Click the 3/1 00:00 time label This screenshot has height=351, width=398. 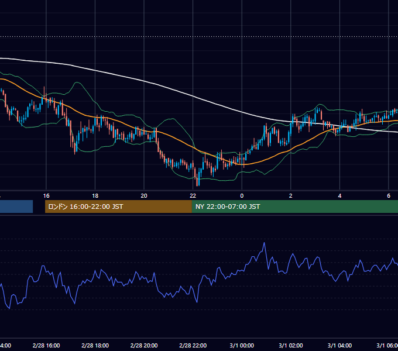(x=242, y=345)
